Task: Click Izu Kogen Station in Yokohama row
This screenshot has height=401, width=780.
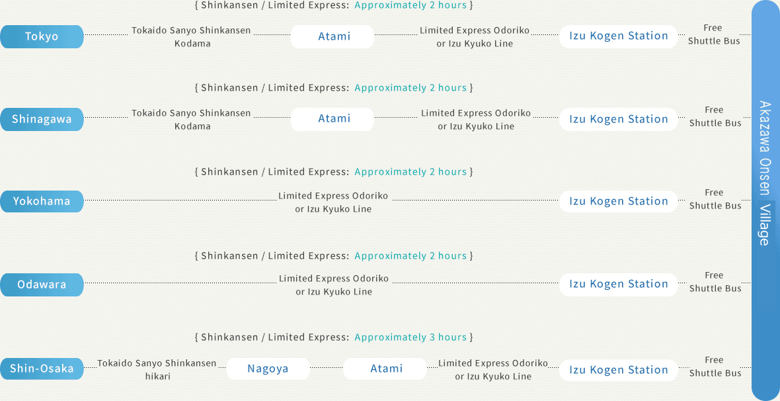Action: (618, 201)
